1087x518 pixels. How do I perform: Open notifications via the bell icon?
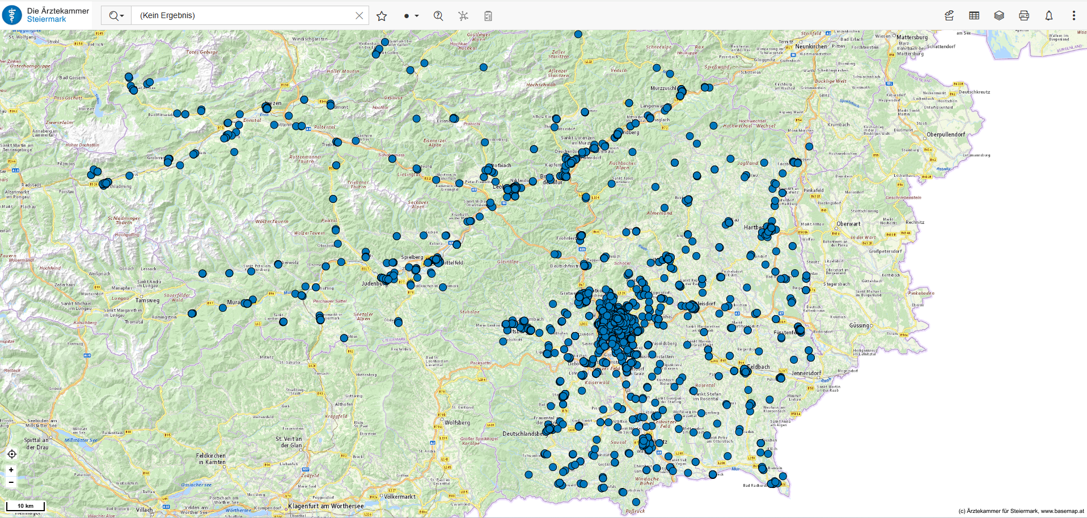[x=1049, y=16]
